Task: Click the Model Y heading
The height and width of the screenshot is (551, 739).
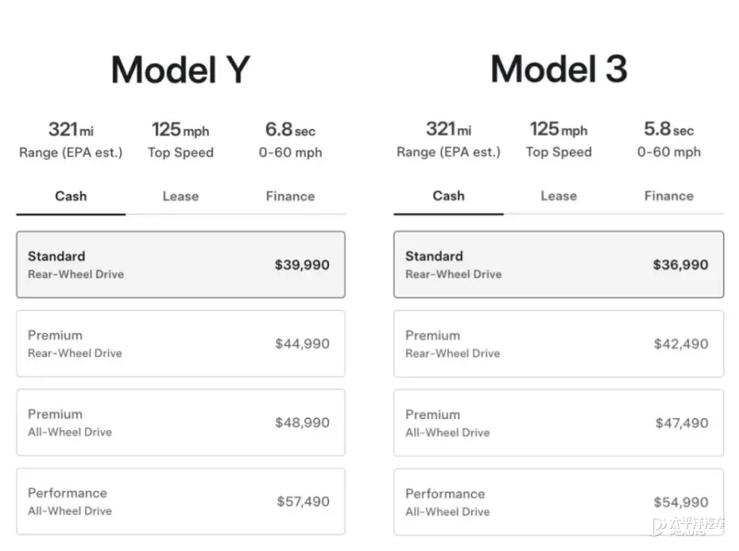Action: click(x=180, y=70)
